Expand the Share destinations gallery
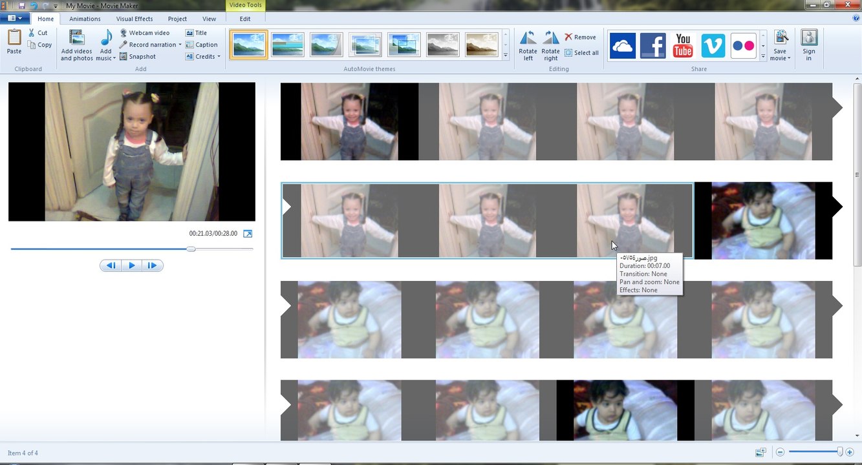 [763, 56]
